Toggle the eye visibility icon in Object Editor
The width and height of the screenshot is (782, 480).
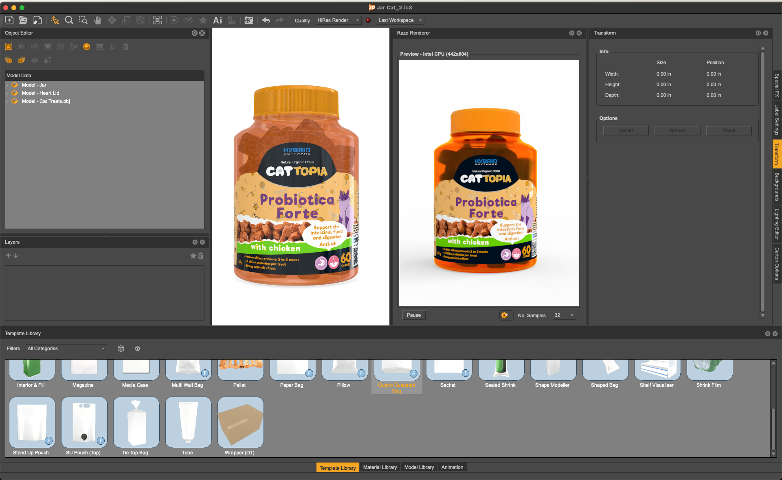point(35,60)
